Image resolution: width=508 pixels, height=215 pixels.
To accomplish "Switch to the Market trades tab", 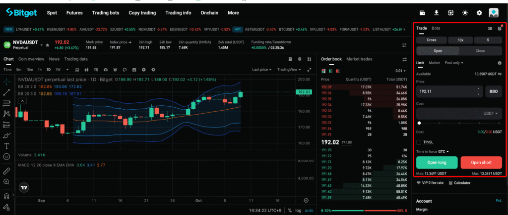I will point(359,59).
